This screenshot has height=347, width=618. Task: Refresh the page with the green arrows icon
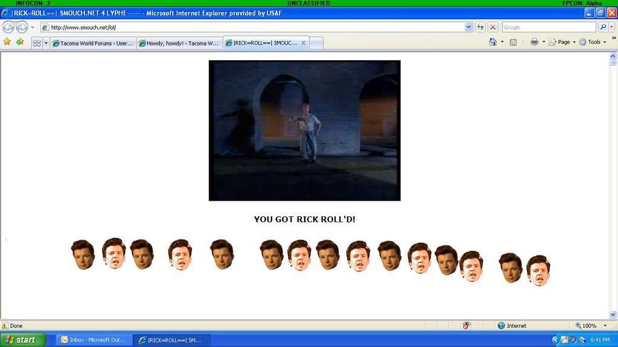(480, 27)
